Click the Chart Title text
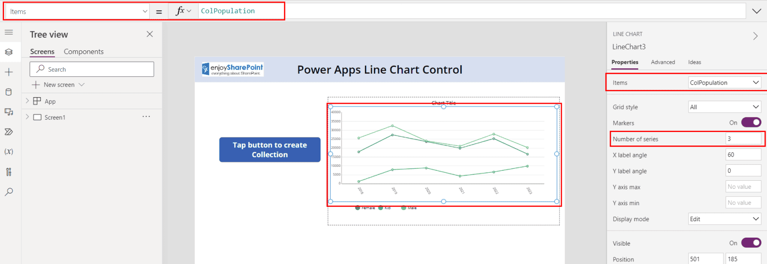 [443, 103]
